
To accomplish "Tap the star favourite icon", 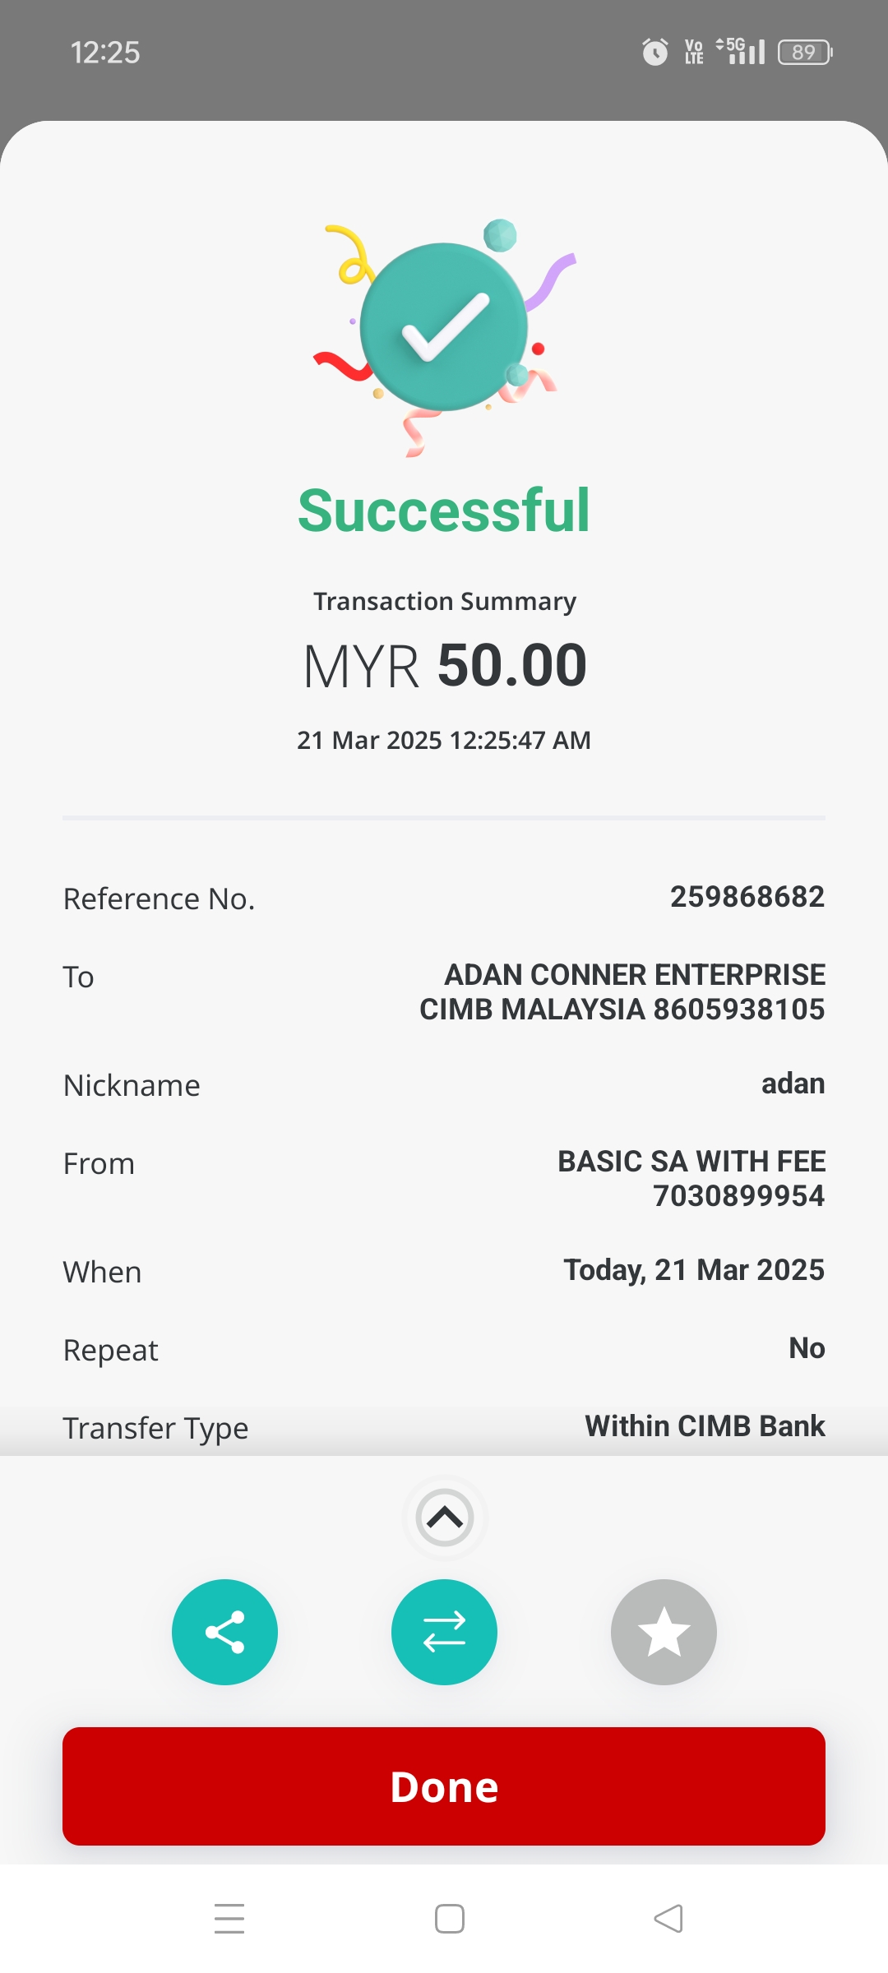I will (664, 1632).
